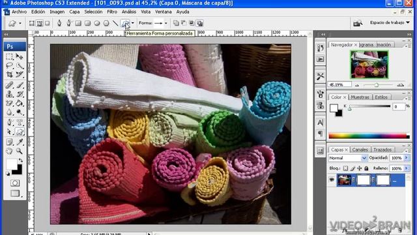Select the Zoom tool
The width and height of the screenshot is (417, 235).
(20, 151)
